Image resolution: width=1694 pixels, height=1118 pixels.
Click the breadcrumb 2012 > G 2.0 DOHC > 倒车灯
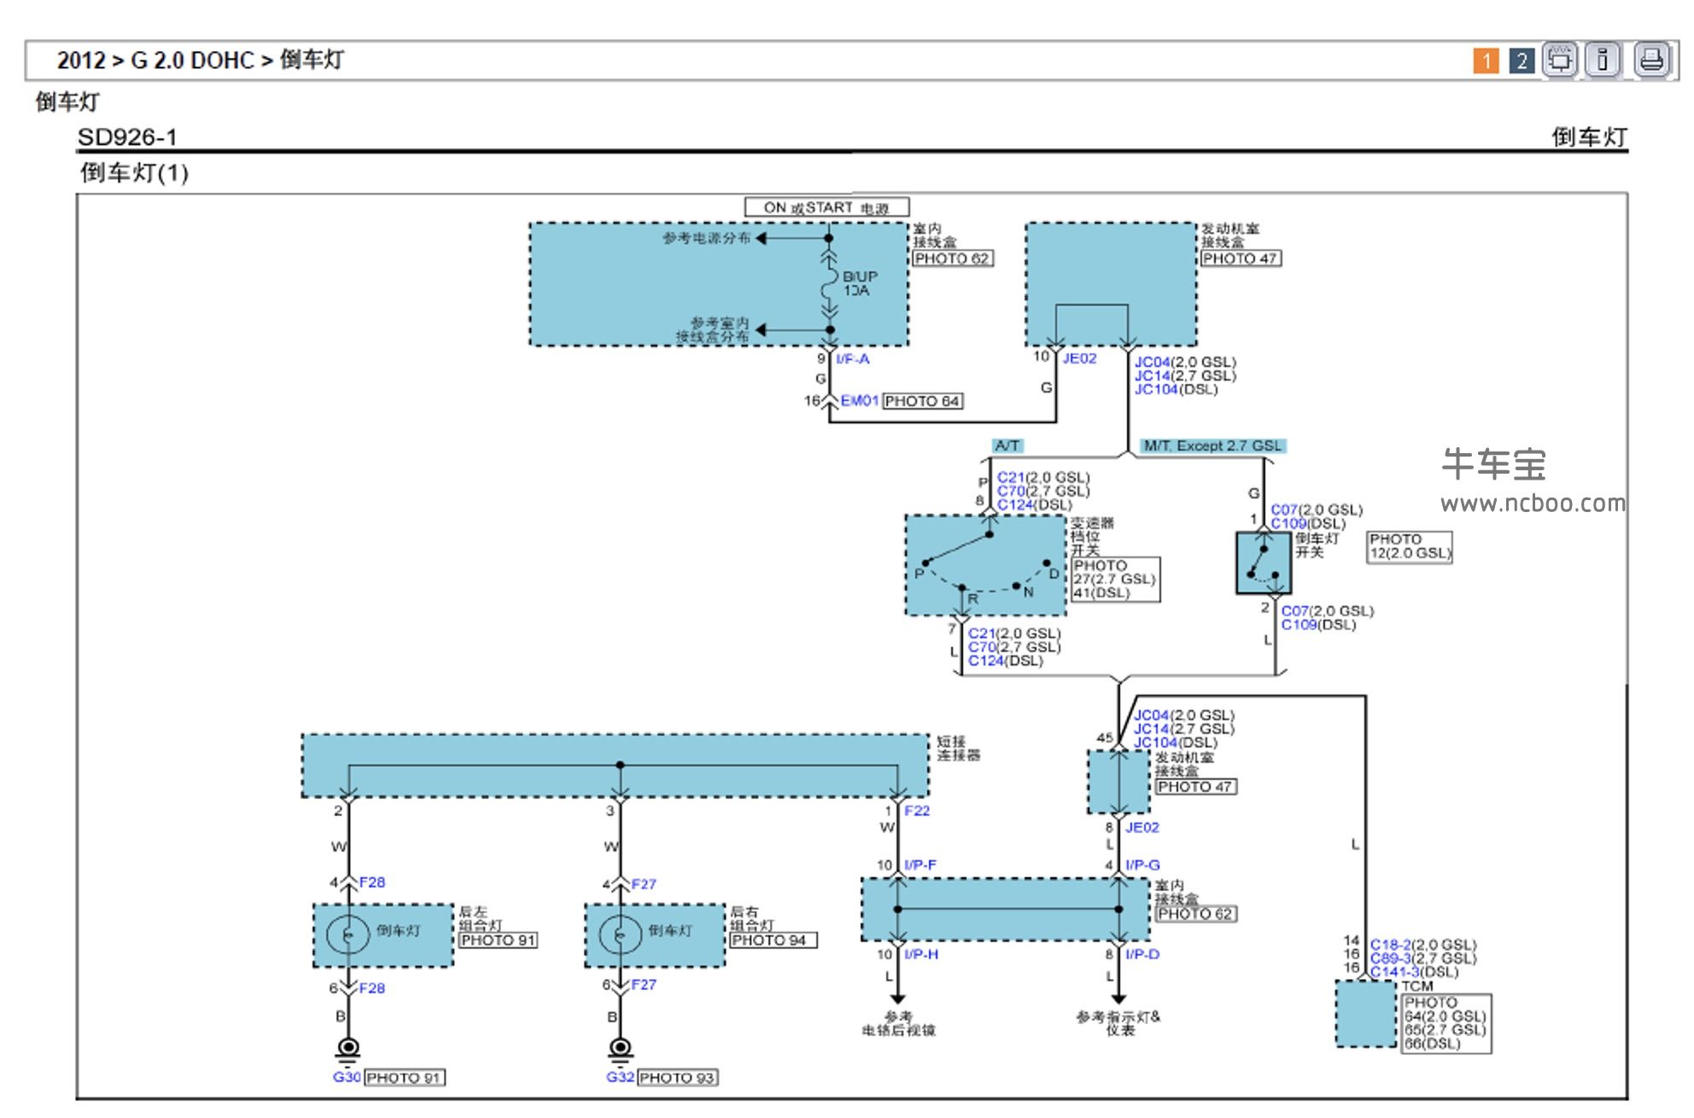[x=201, y=61]
